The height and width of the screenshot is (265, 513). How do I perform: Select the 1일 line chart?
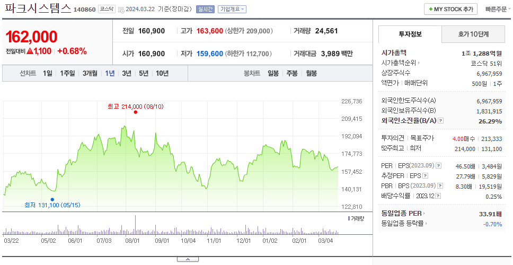coord(48,73)
